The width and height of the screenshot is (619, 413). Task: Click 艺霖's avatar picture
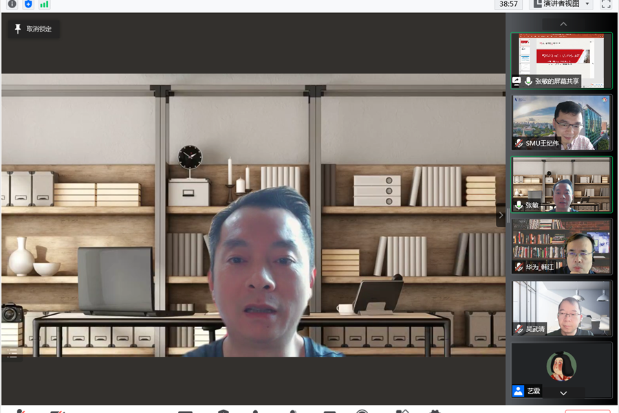561,366
